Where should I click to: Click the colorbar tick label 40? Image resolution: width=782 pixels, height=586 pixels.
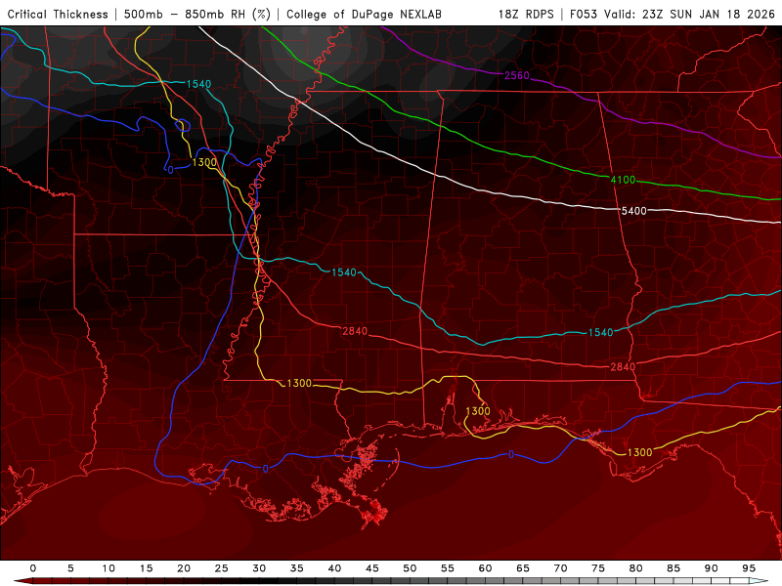[x=334, y=568]
